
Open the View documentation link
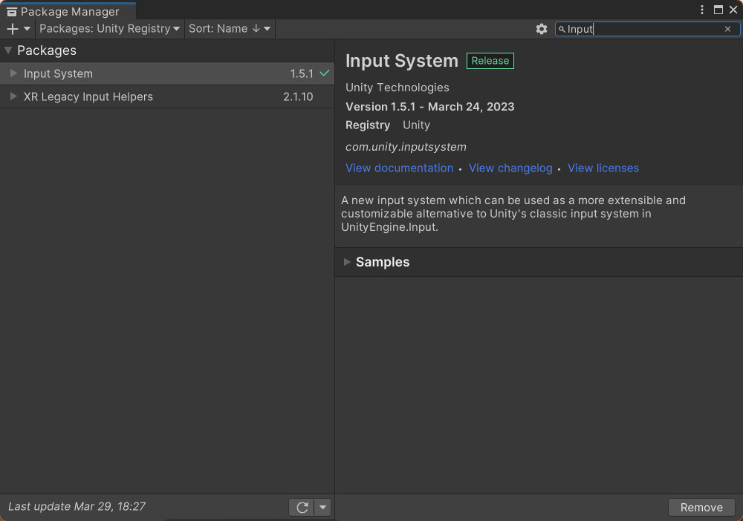point(399,168)
